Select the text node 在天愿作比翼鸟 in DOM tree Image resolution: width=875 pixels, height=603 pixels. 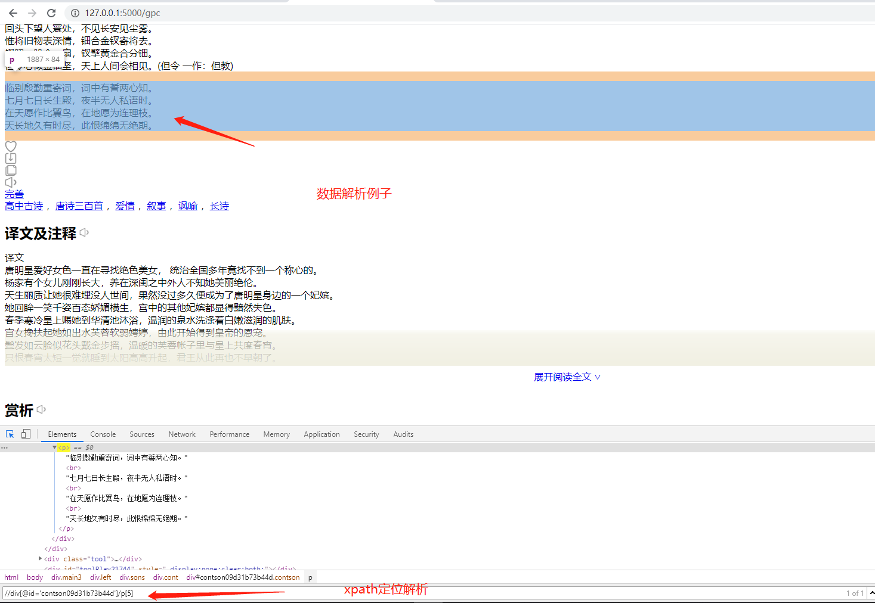coord(126,498)
